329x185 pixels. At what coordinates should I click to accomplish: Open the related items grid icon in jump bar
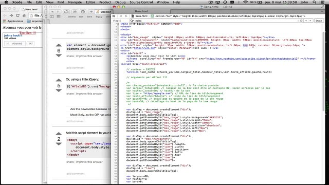pos(114,16)
